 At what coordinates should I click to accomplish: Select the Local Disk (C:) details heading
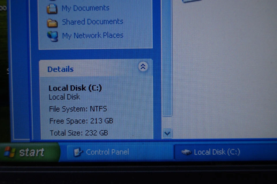75,88
